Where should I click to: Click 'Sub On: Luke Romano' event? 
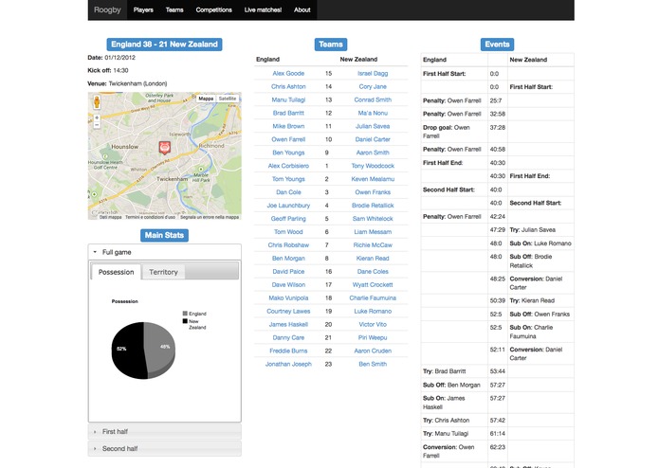tap(540, 243)
